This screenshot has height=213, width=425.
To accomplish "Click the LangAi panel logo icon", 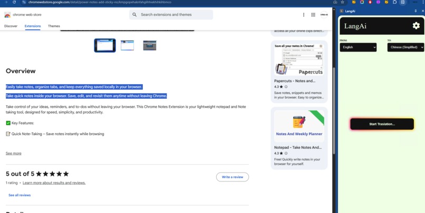I will click(x=342, y=11).
